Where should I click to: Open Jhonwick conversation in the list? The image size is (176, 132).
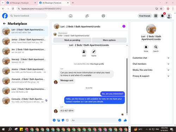tap(25, 81)
